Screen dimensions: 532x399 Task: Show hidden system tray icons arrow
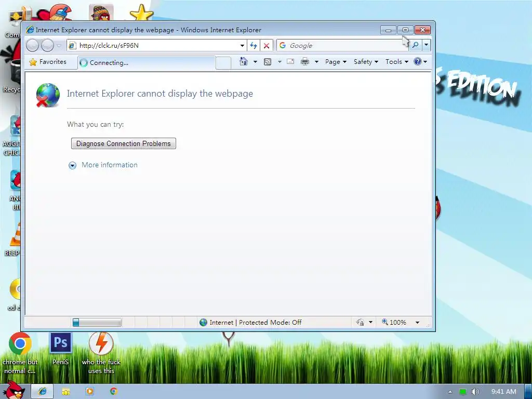tap(450, 392)
